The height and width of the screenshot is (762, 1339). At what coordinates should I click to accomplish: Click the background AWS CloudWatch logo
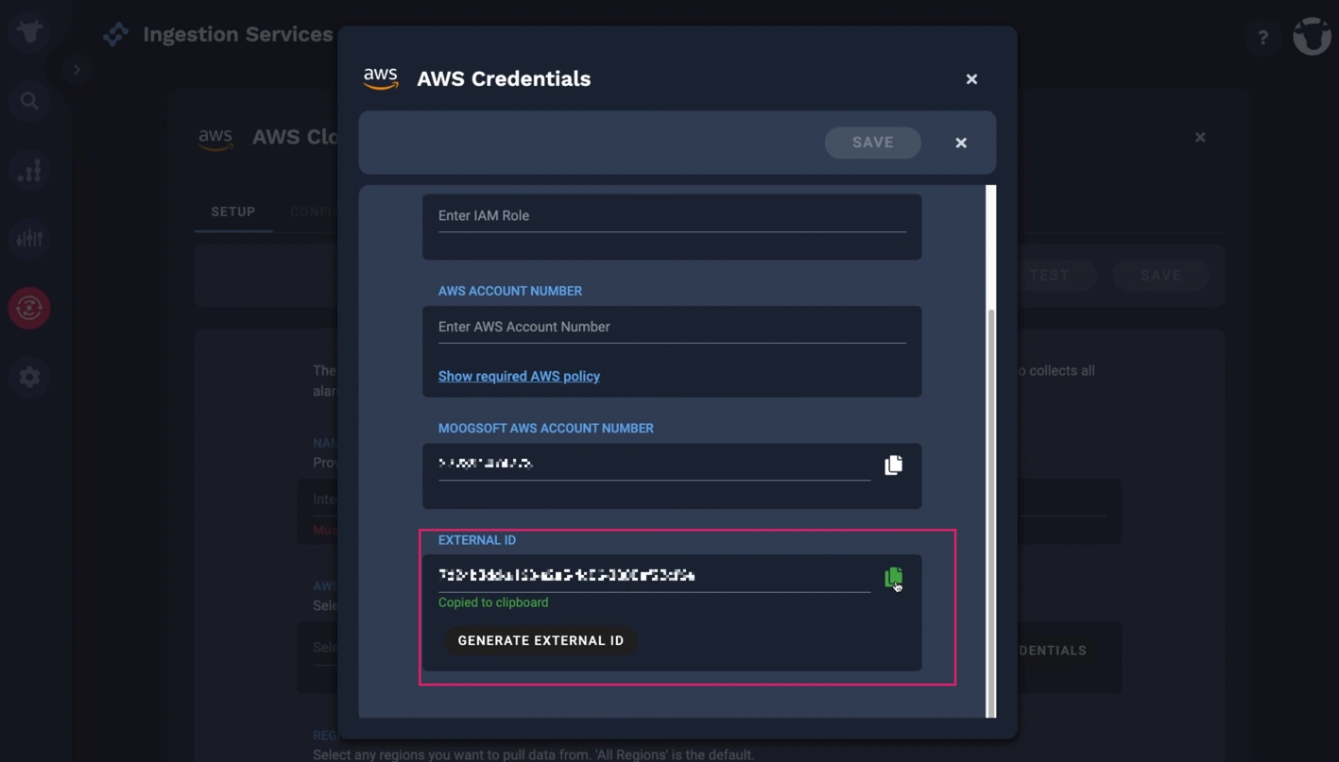coord(215,138)
